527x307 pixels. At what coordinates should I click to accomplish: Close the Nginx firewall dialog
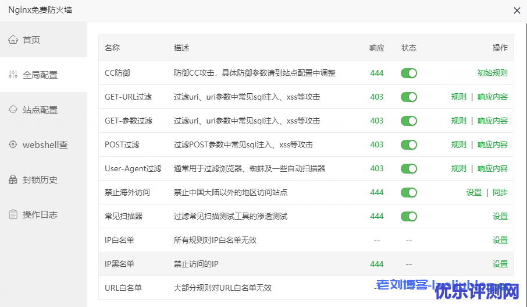tap(517, 10)
